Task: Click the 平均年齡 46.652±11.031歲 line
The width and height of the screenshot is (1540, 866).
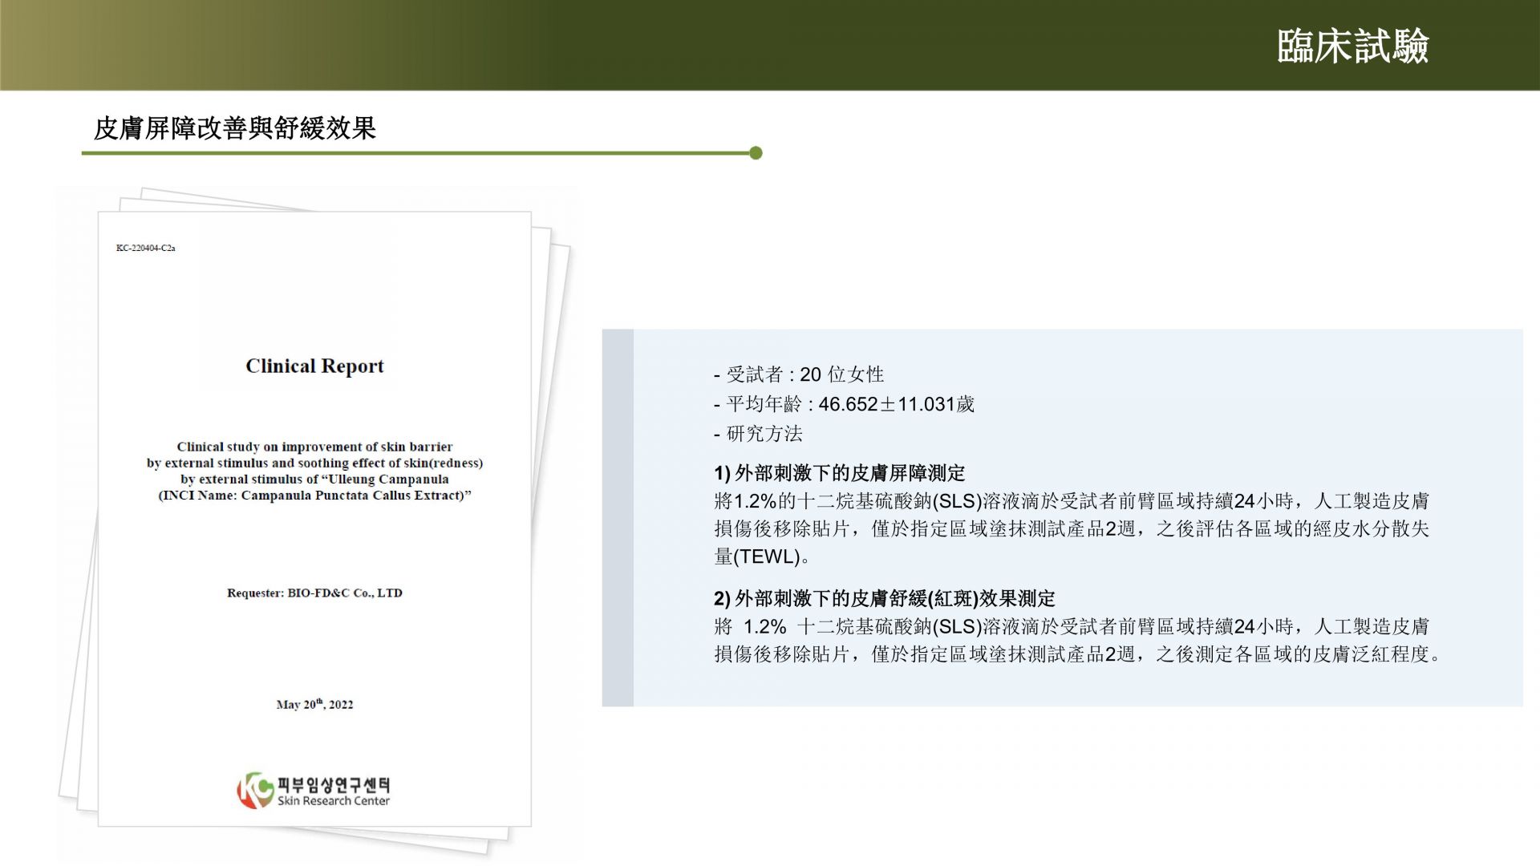Action: pyautogui.click(x=844, y=404)
